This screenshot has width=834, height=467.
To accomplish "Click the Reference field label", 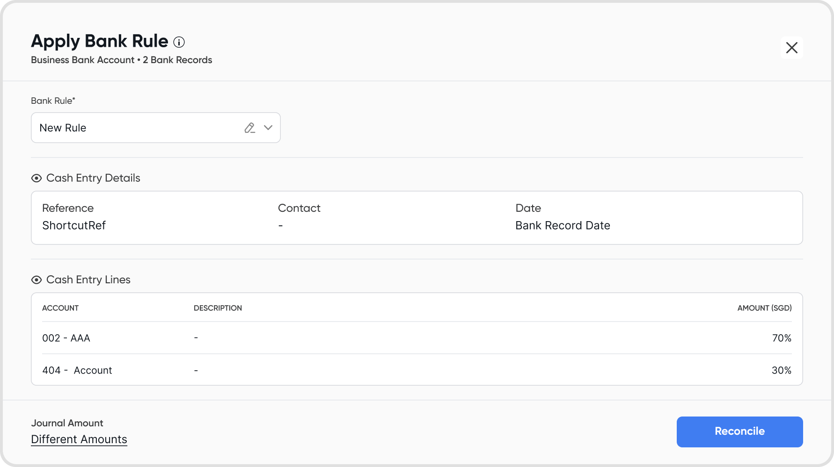I will coord(68,208).
